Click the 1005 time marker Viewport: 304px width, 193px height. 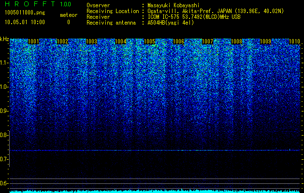pyautogui.click(x=150, y=41)
